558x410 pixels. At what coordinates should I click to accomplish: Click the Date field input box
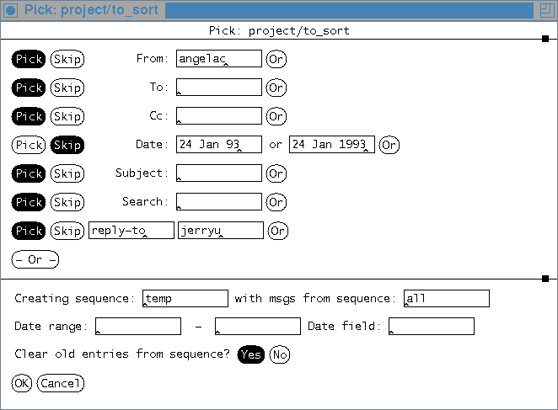[432, 326]
